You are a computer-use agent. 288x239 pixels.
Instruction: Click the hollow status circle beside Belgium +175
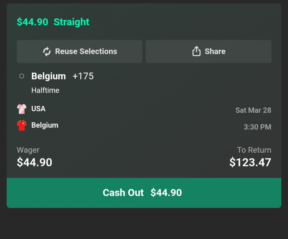coord(21,76)
